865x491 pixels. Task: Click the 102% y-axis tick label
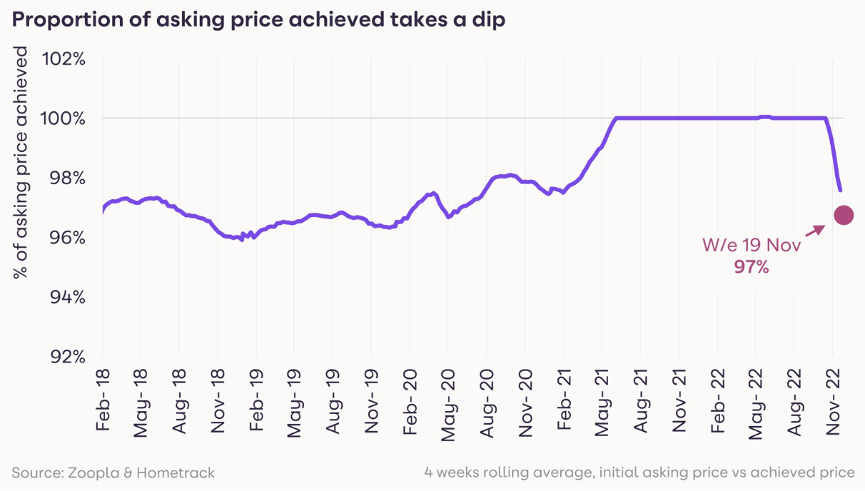tap(66, 59)
